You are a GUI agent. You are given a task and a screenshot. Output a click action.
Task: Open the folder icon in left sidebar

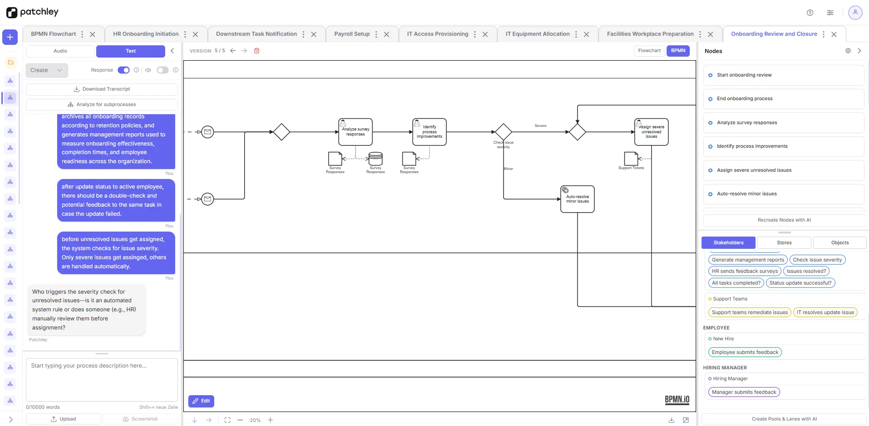coord(10,62)
